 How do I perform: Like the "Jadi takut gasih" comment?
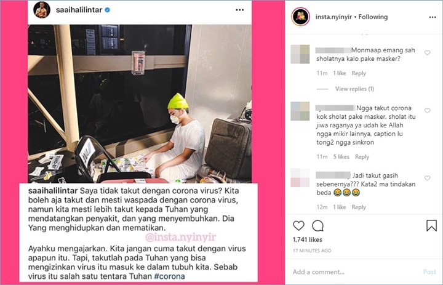(427, 178)
